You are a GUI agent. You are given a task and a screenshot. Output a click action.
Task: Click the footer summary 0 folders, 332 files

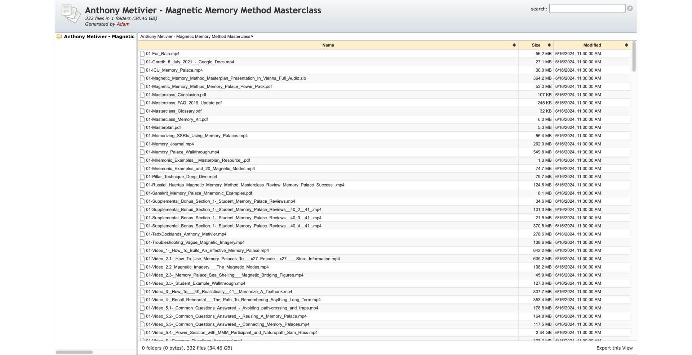187,348
